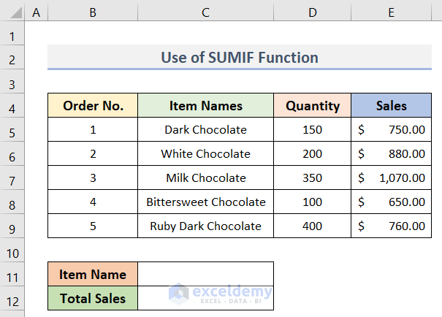The image size is (442, 317).
Task: Select the blue 'Sales' header cell
Action: 391,106
